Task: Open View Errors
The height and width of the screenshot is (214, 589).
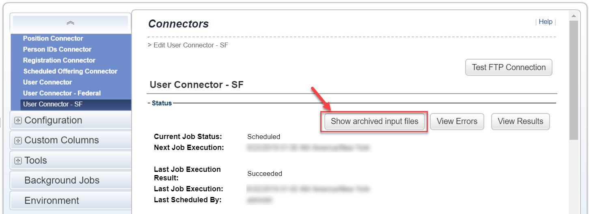Action: pos(457,121)
